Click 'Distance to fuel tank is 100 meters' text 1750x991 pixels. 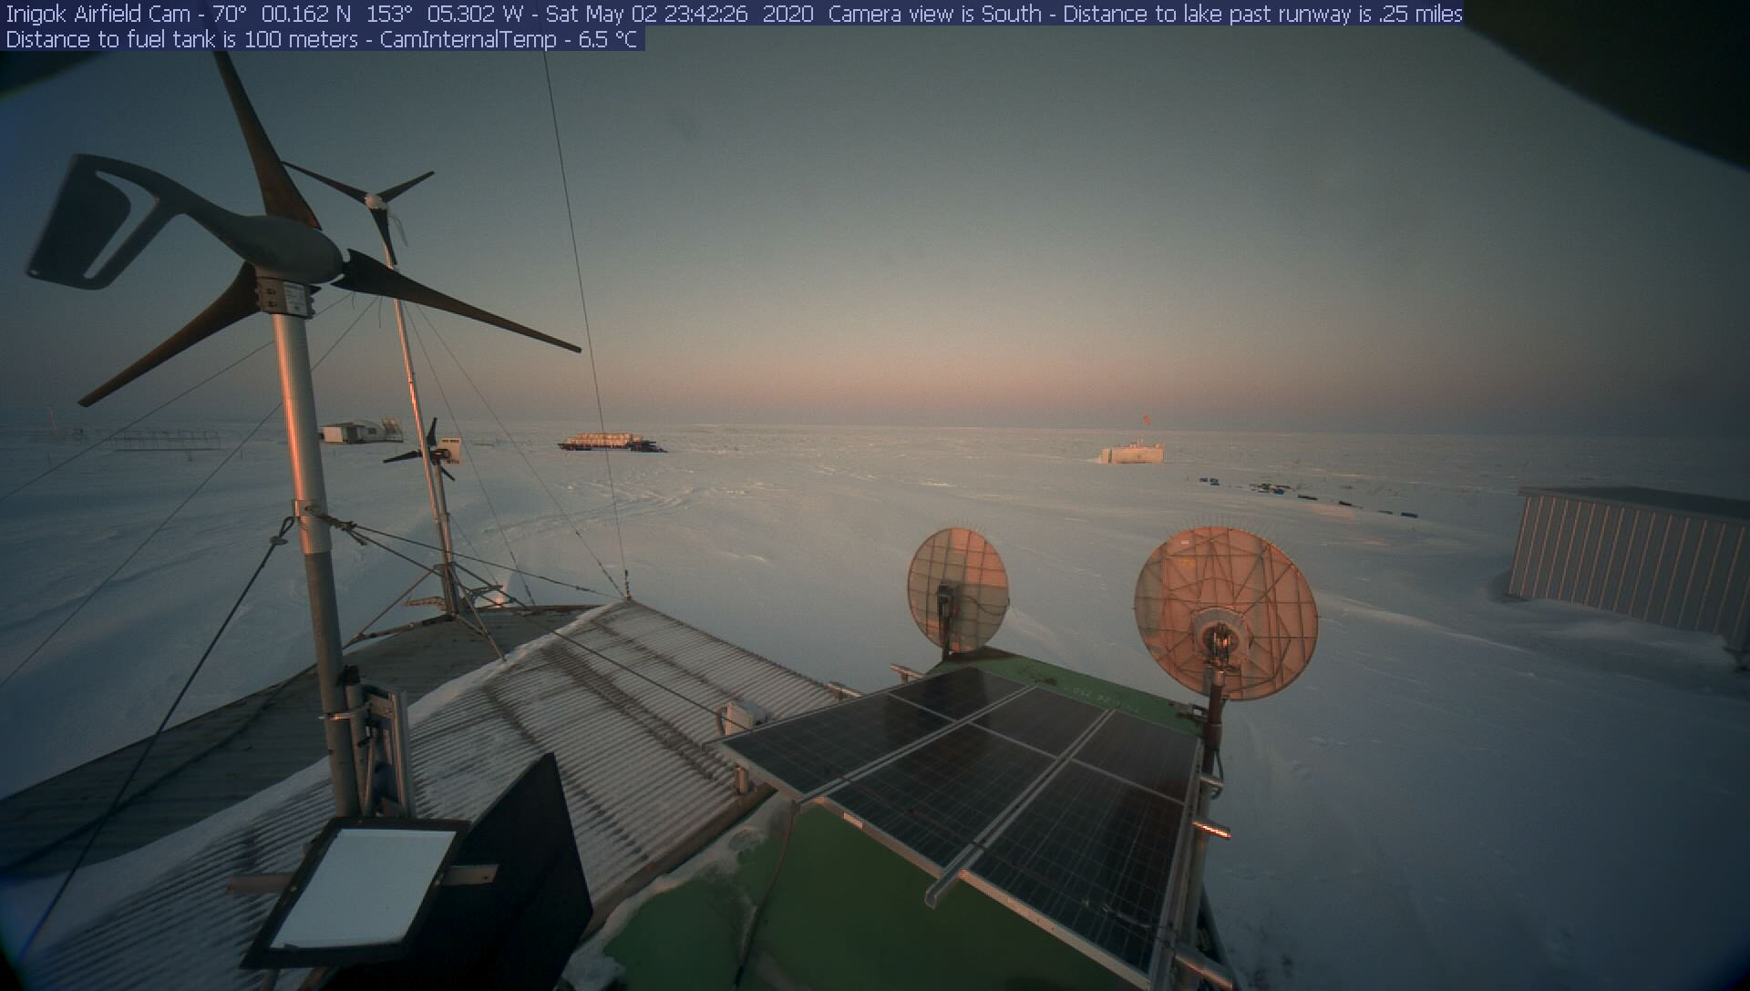click(181, 39)
